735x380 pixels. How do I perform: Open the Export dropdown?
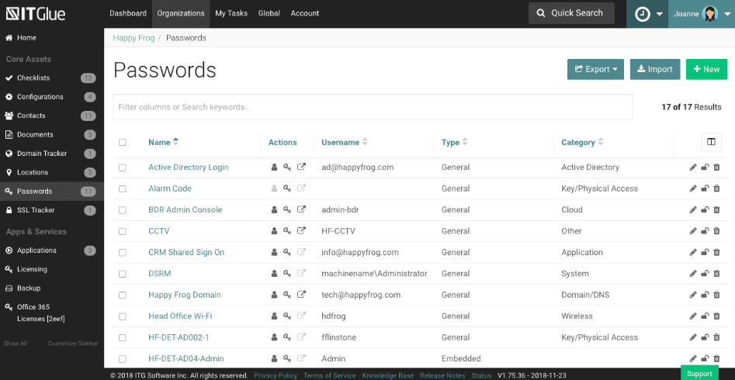(x=595, y=69)
